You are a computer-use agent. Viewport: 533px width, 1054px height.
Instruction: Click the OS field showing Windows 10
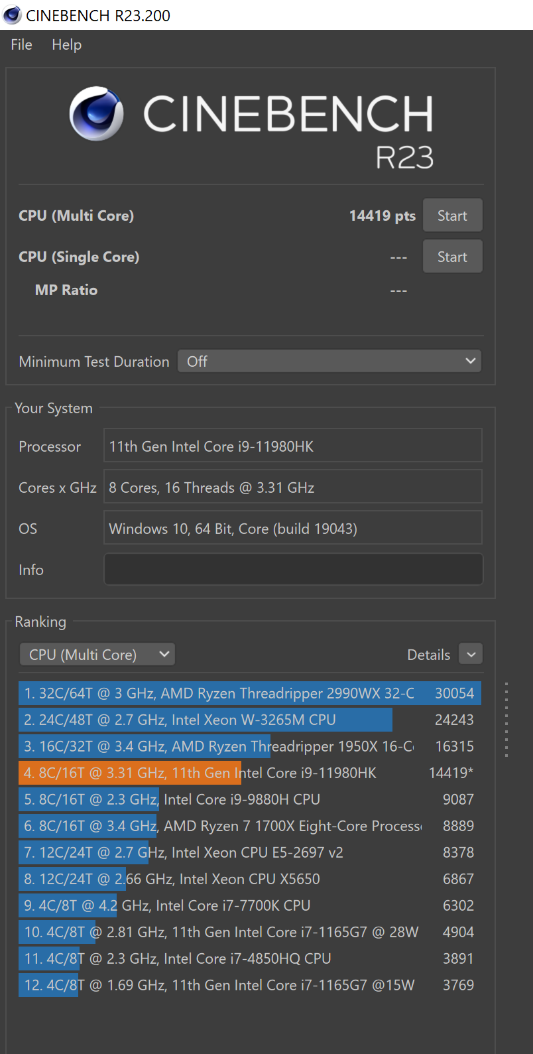tap(293, 529)
